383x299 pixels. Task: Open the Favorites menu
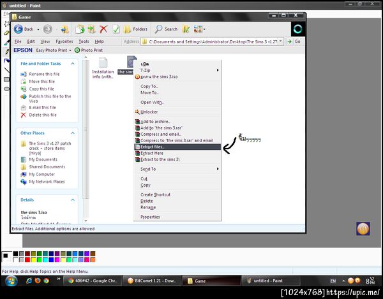tap(64, 41)
